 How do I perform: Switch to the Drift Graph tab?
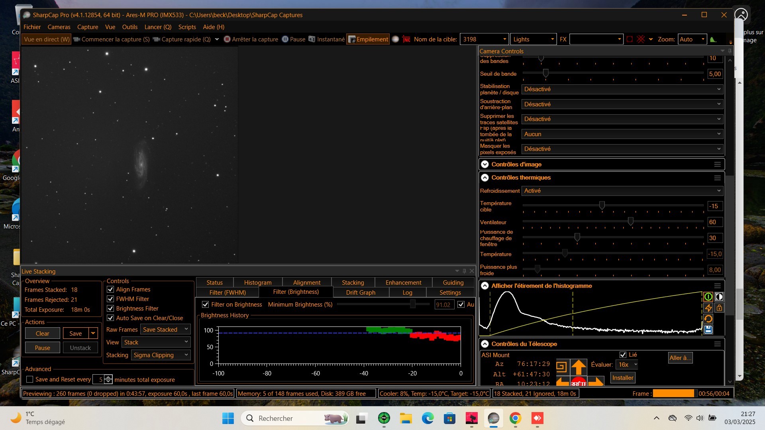point(361,292)
